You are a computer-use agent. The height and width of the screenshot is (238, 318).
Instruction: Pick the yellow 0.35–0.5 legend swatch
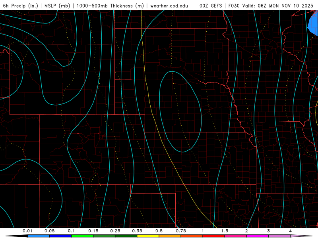148,236
